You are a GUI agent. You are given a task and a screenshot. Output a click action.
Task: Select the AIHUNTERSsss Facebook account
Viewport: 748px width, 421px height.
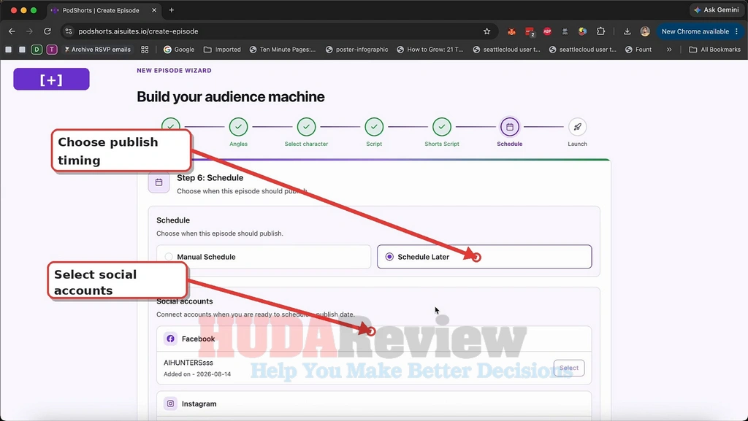coord(569,368)
